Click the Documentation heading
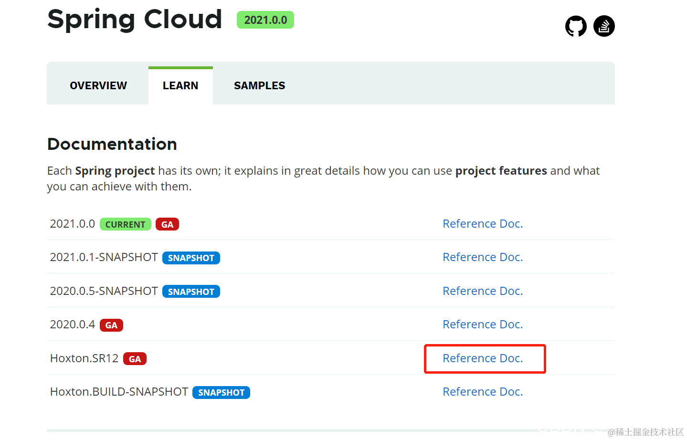This screenshot has height=440, width=687. pos(112,144)
